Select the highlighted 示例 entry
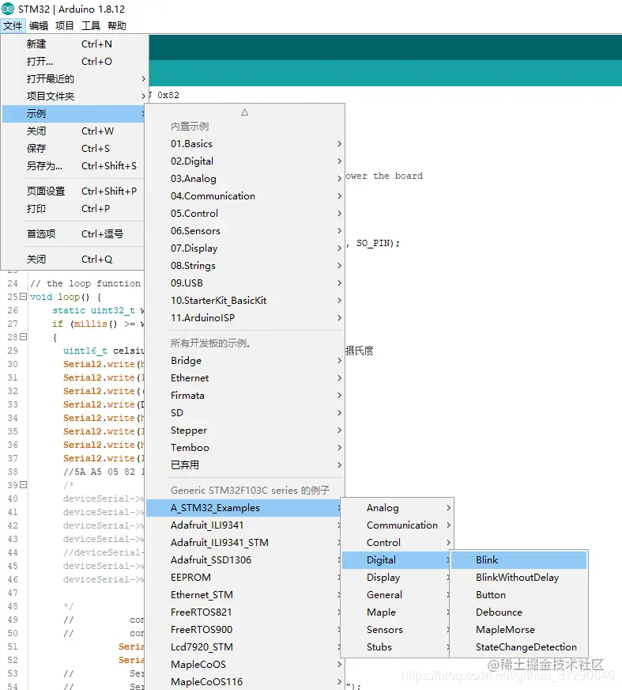 tap(74, 113)
